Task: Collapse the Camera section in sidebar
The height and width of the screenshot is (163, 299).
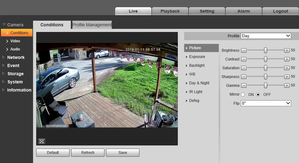Action: pyautogui.click(x=13, y=25)
